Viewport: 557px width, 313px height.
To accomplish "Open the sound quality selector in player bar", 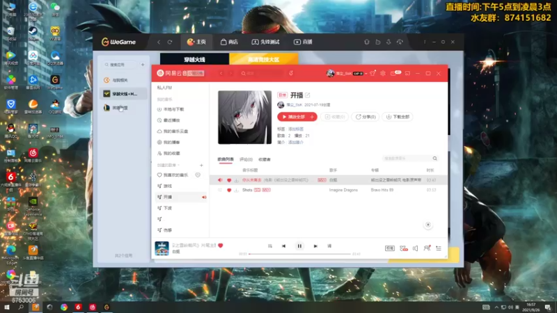I will point(390,248).
